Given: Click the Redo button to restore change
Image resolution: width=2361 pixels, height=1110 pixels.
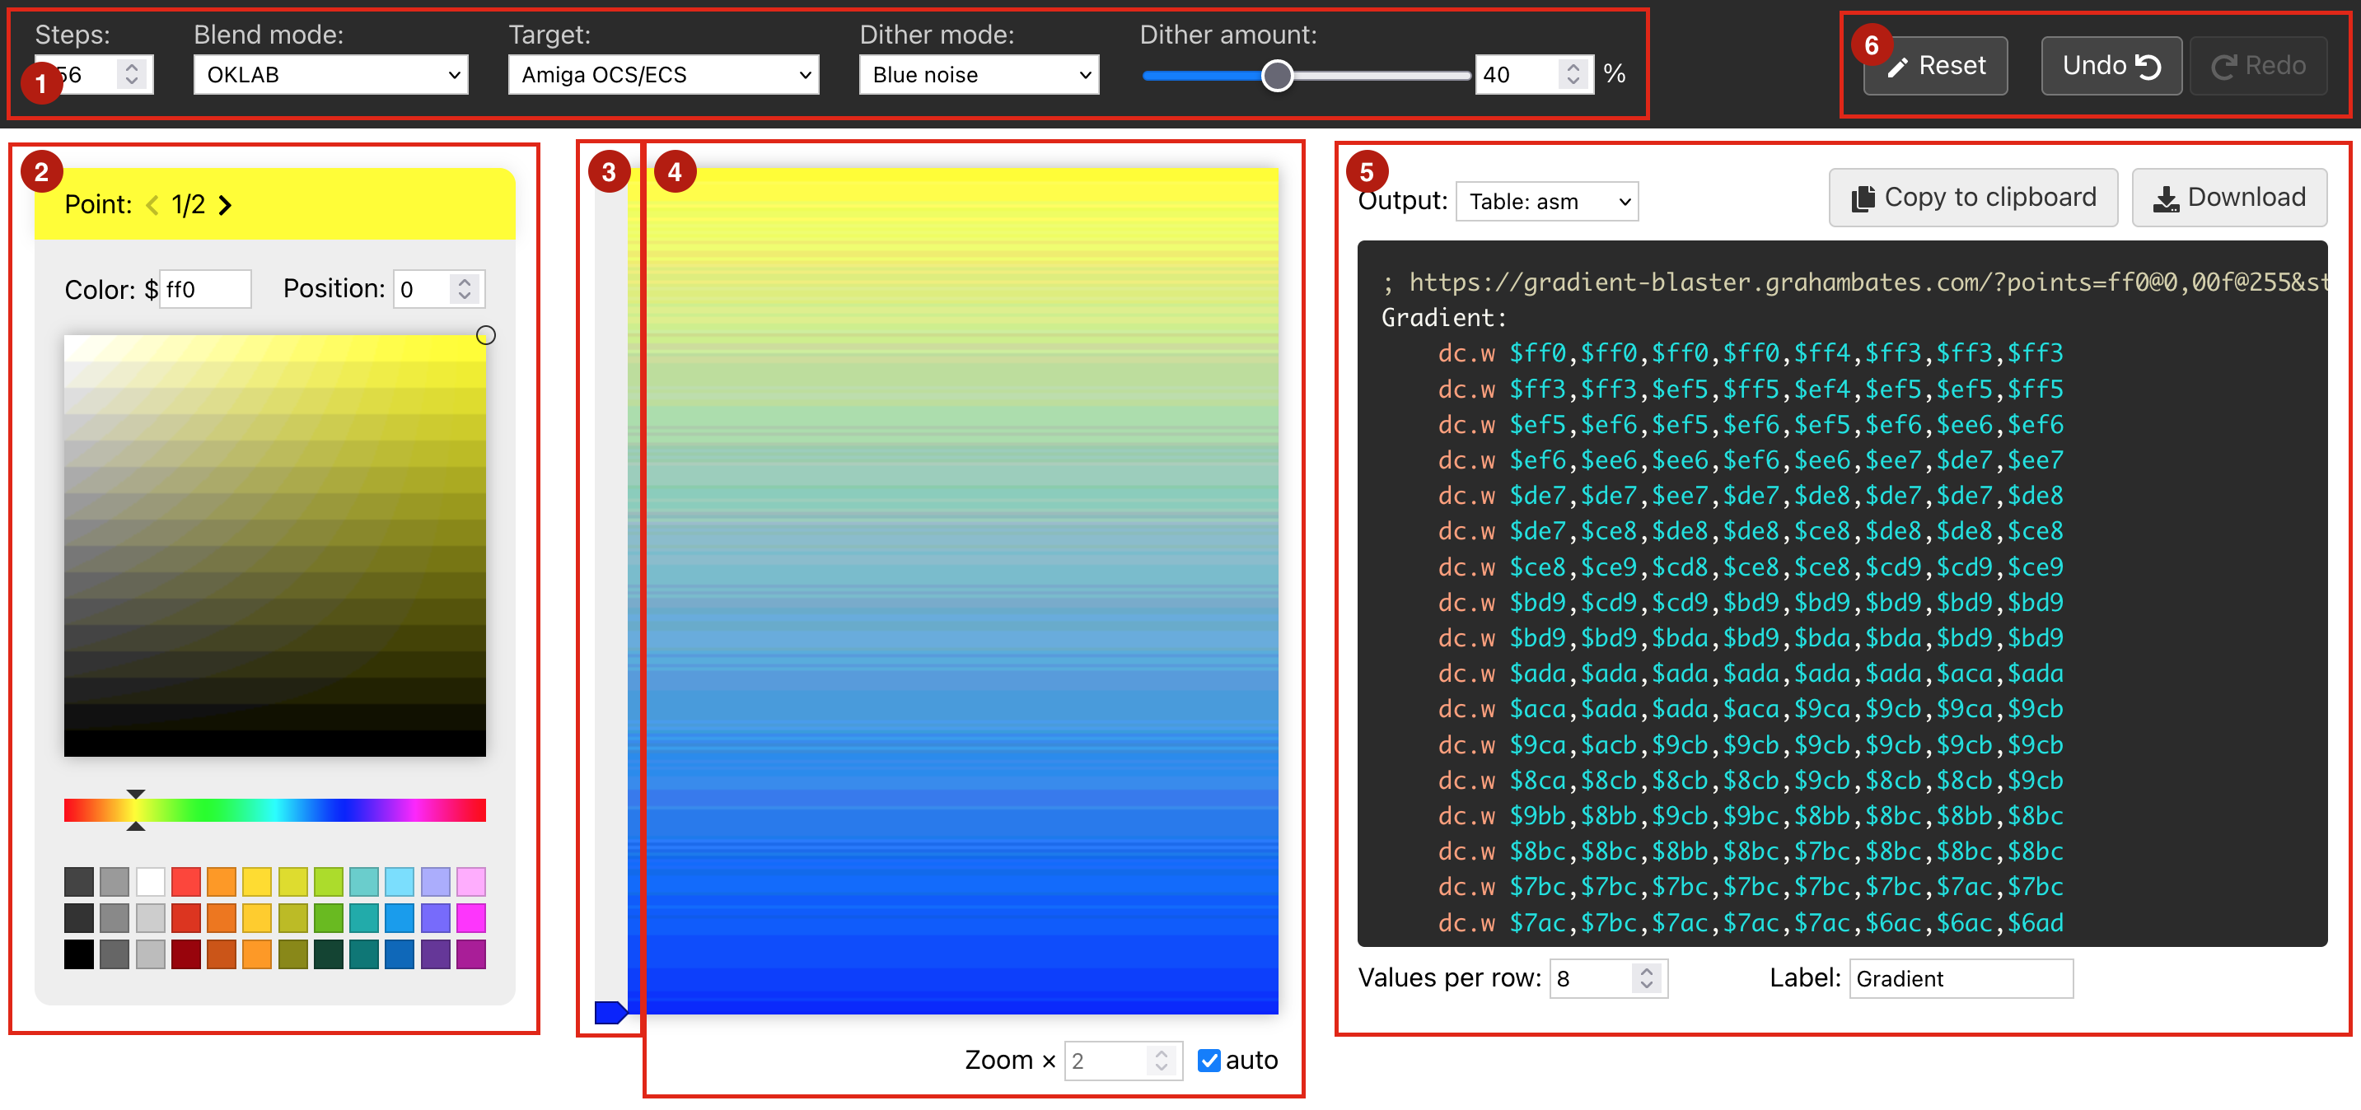Looking at the screenshot, I should (x=2259, y=65).
